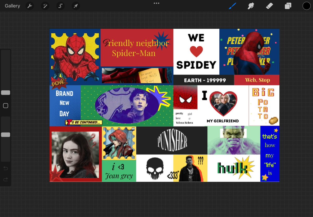This screenshot has height=217, width=313.
Task: Activate the Transform arrow tool
Action: coord(76,6)
